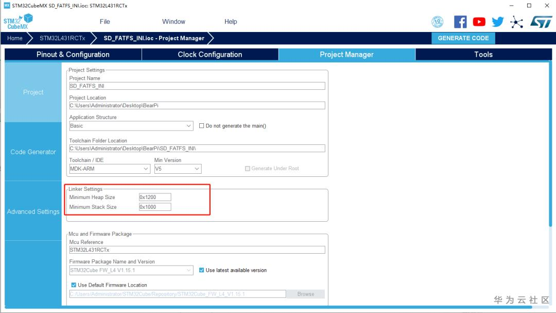This screenshot has width=556, height=313.
Task: Open the Advanced Settings side tab
Action: point(33,211)
